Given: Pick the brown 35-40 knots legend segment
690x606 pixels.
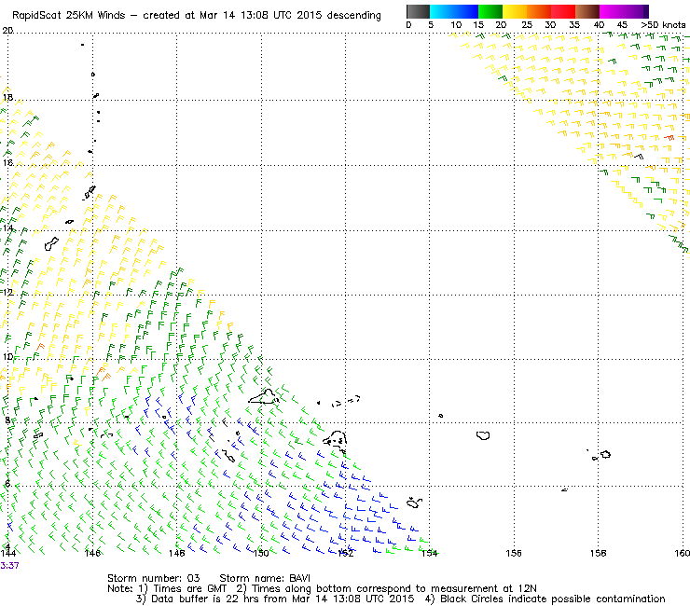Looking at the screenshot, I should [x=587, y=11].
